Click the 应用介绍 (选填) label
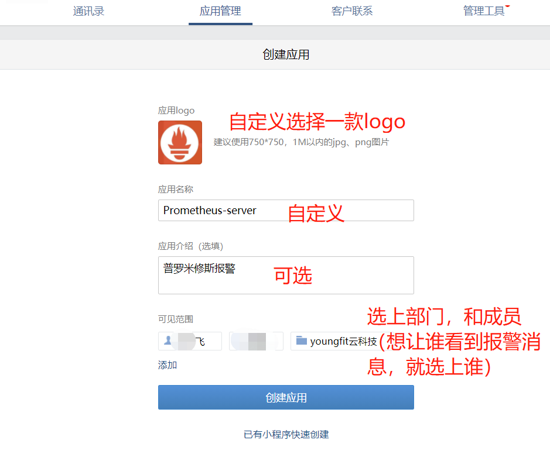Image resolution: width=550 pixels, height=464 pixels. pyautogui.click(x=190, y=246)
